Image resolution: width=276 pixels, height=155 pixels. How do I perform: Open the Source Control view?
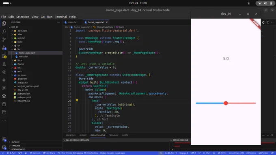tap(4, 39)
